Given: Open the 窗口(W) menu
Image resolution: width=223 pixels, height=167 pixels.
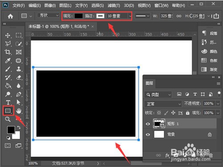Looking at the screenshot, I should (x=161, y=5).
